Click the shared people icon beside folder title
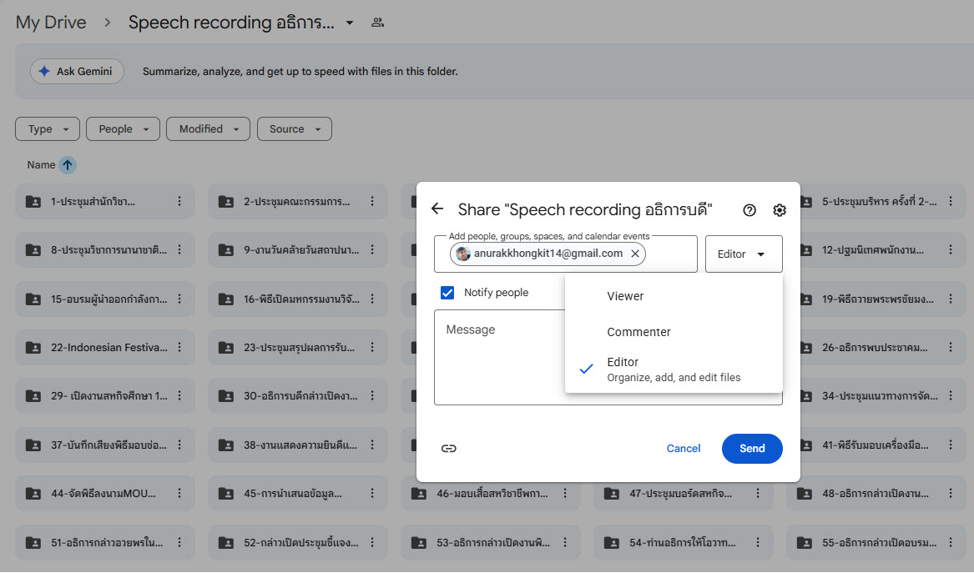 [x=377, y=23]
